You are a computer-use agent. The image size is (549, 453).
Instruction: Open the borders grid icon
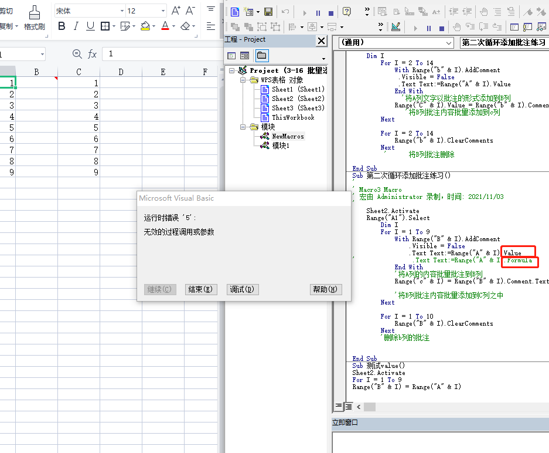pyautogui.click(x=105, y=26)
